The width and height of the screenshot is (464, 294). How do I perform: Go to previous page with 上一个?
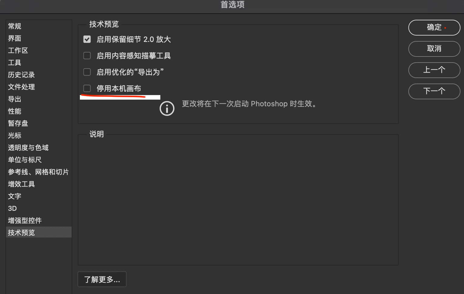tap(434, 70)
